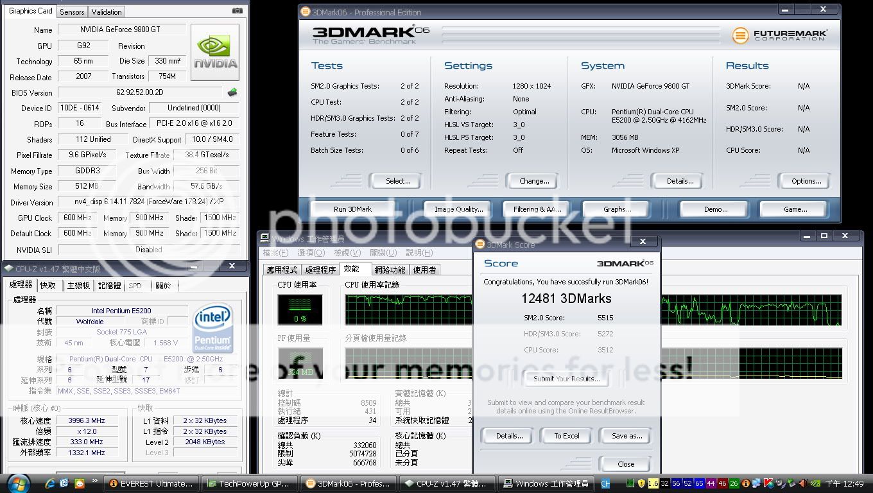This screenshot has width=873, height=493.
Task: Open Graphs... in 3DMark06
Action: (617, 209)
